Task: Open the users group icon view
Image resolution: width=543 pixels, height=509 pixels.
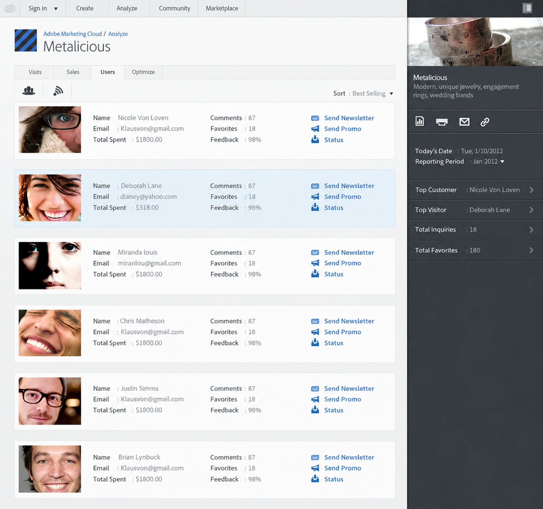Action: click(29, 91)
